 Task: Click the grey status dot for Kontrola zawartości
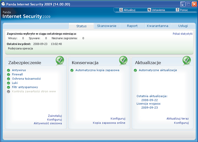tap(9, 92)
